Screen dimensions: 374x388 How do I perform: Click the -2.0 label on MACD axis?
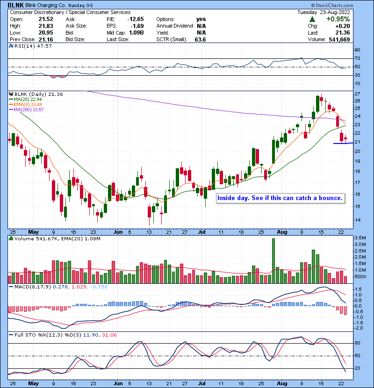(x=359, y=328)
